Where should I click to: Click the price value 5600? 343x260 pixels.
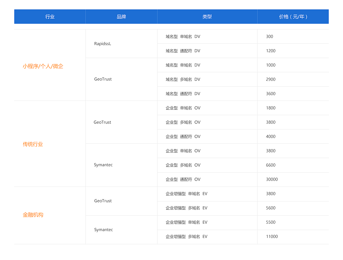(x=271, y=208)
